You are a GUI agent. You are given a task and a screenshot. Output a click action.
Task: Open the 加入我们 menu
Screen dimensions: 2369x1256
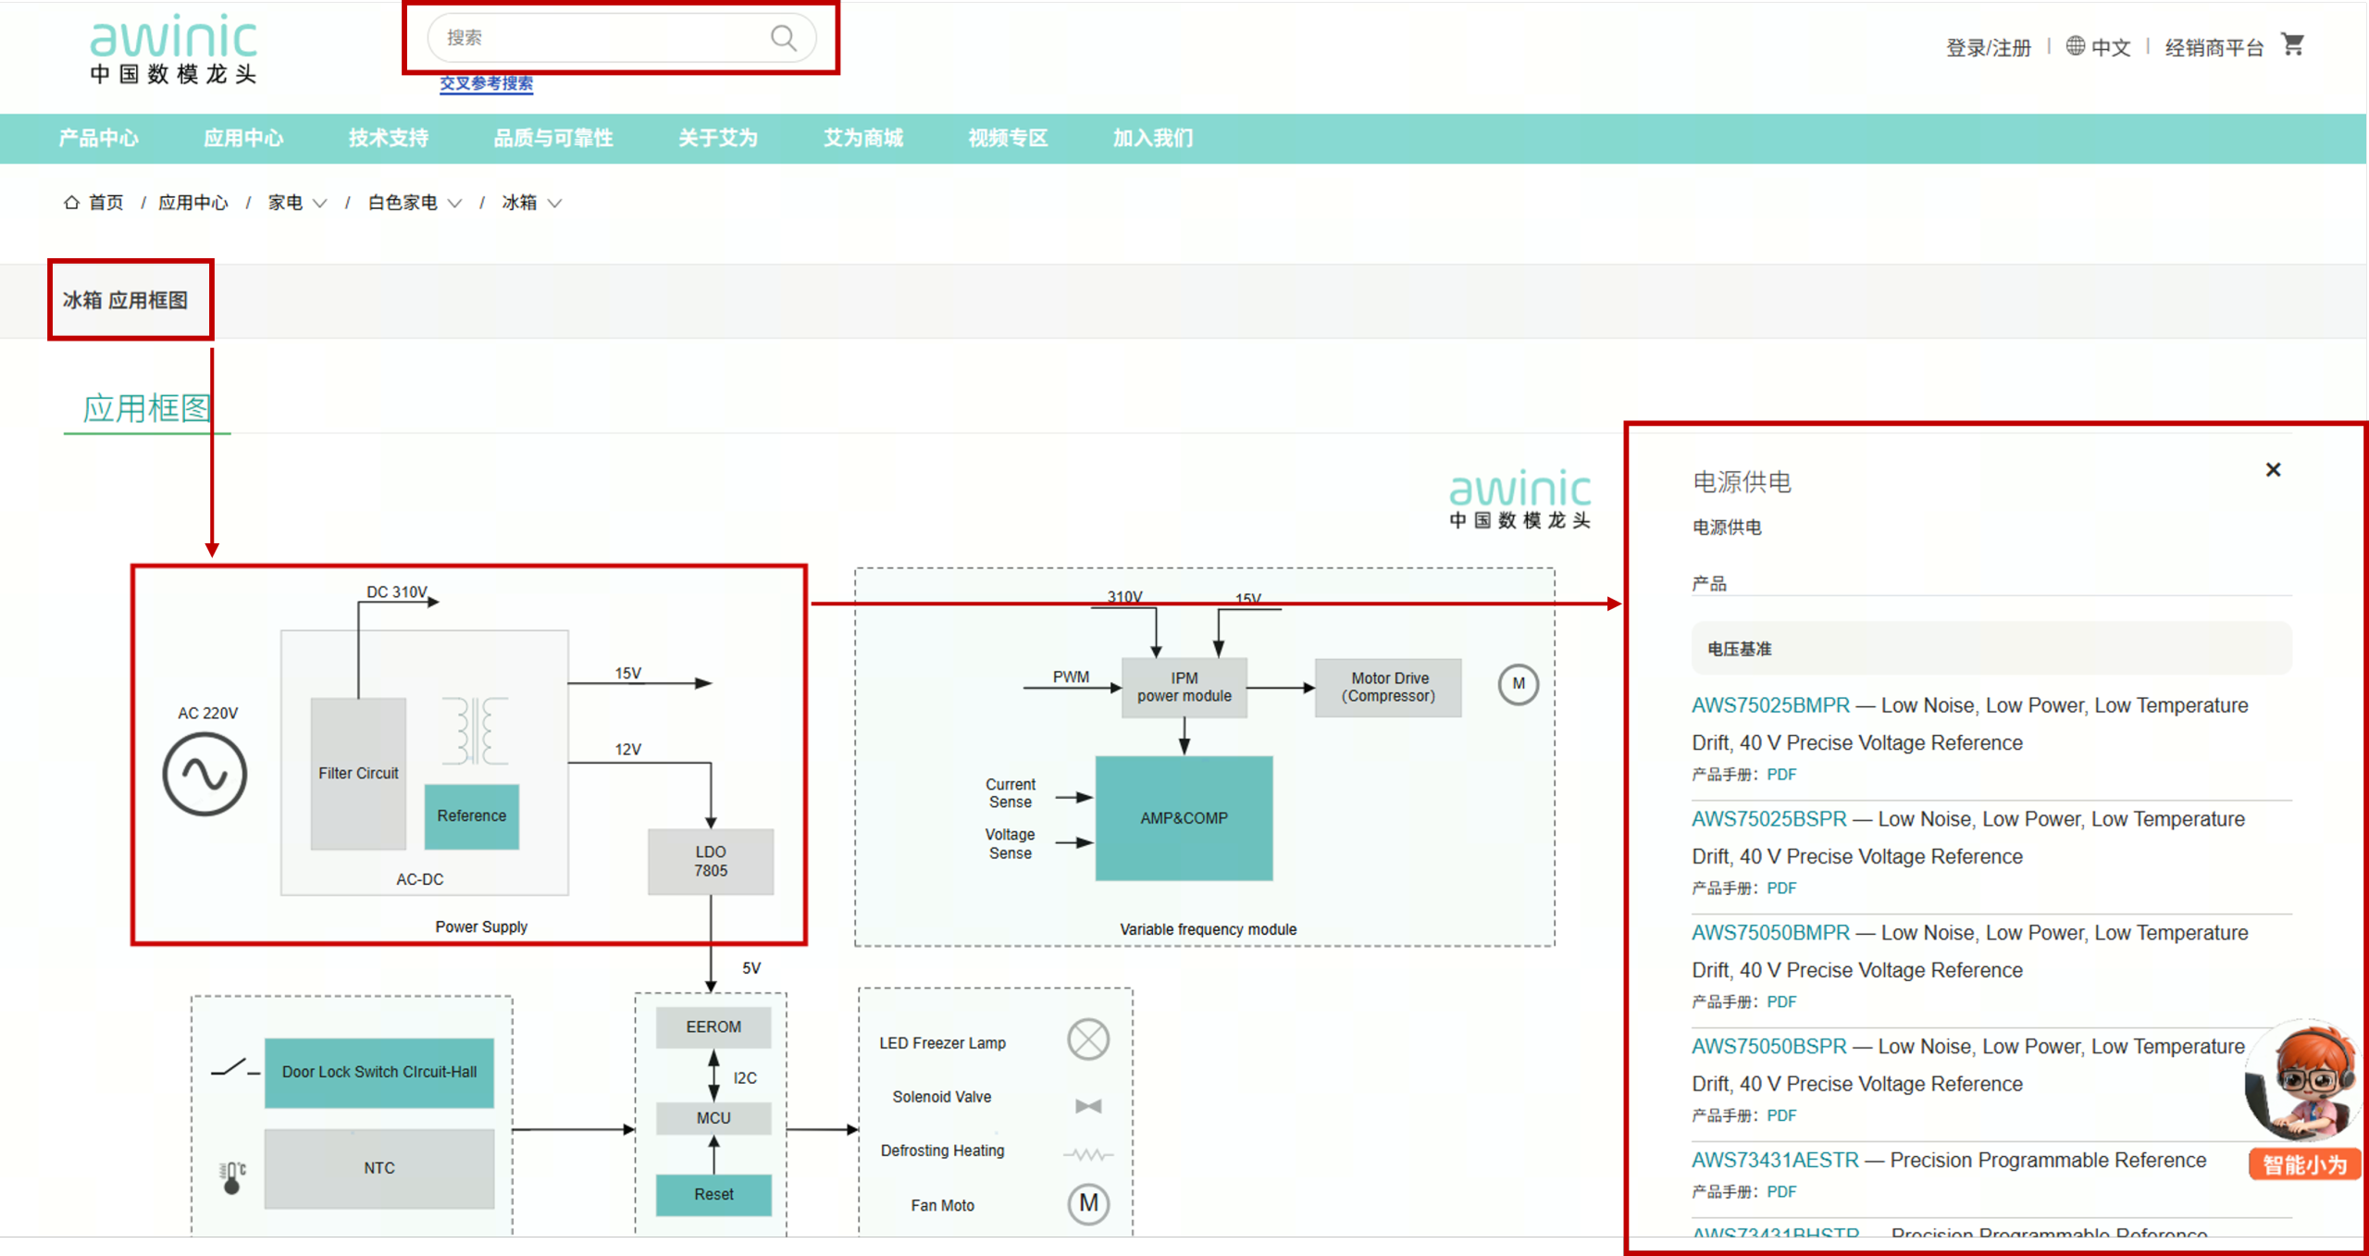point(1153,139)
